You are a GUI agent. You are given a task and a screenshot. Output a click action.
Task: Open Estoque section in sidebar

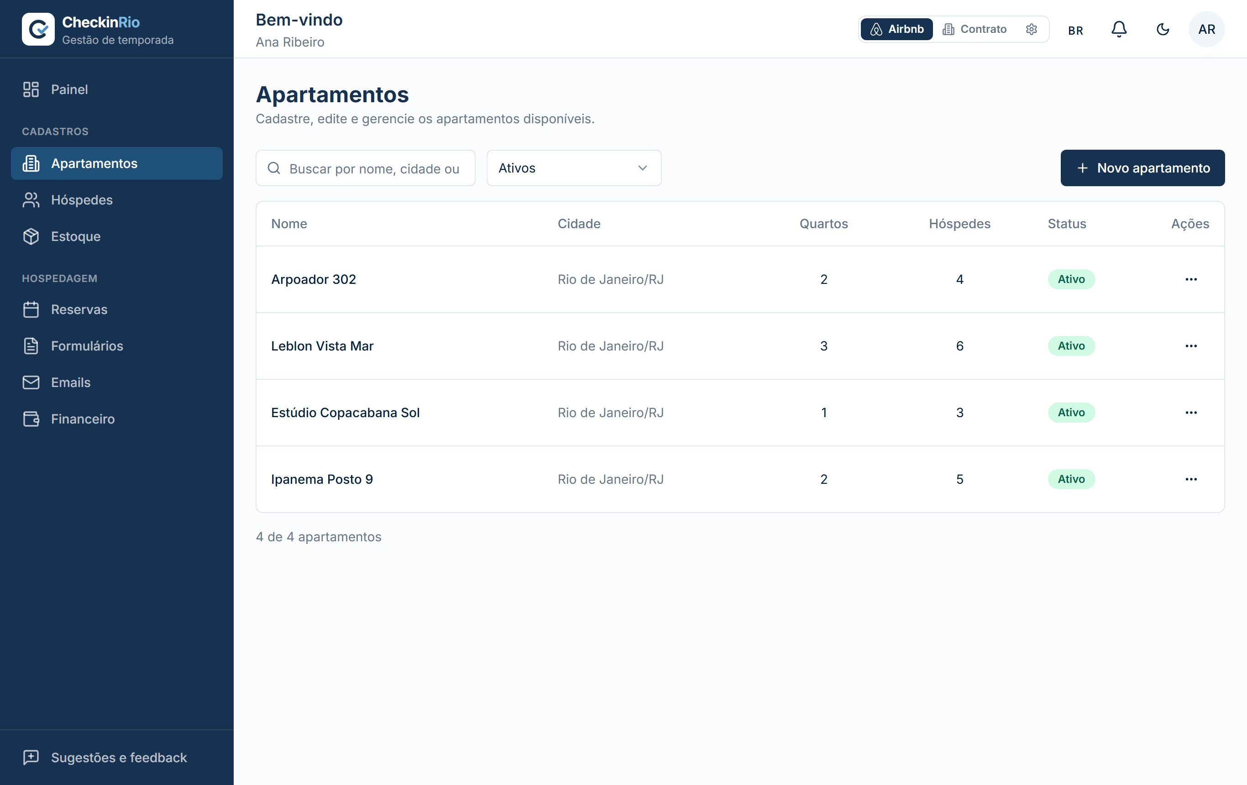tap(116, 236)
